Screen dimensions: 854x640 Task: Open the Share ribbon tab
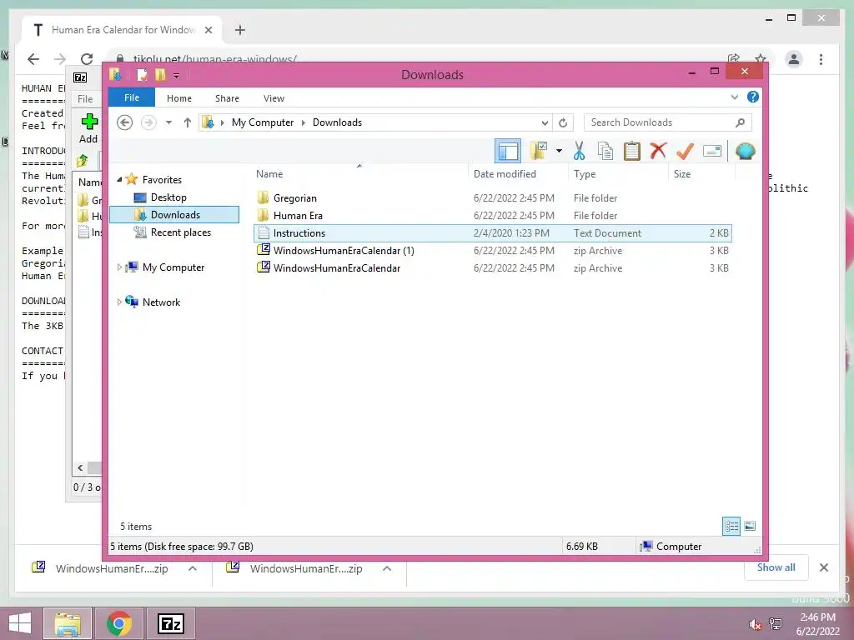pyautogui.click(x=227, y=98)
